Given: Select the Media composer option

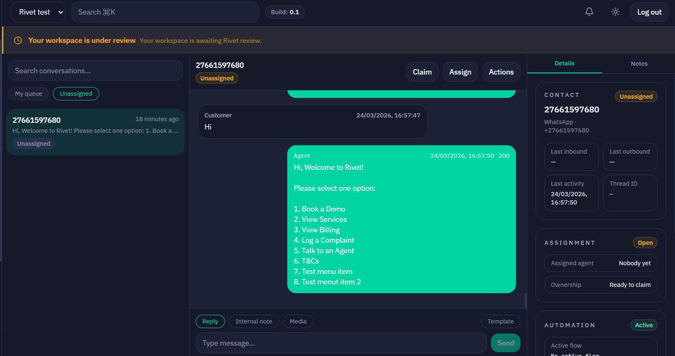Looking at the screenshot, I should point(298,321).
